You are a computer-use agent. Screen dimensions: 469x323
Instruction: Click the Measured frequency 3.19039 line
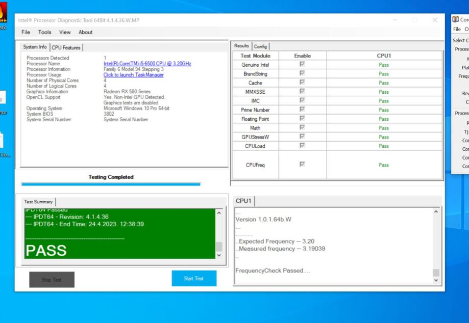281,249
